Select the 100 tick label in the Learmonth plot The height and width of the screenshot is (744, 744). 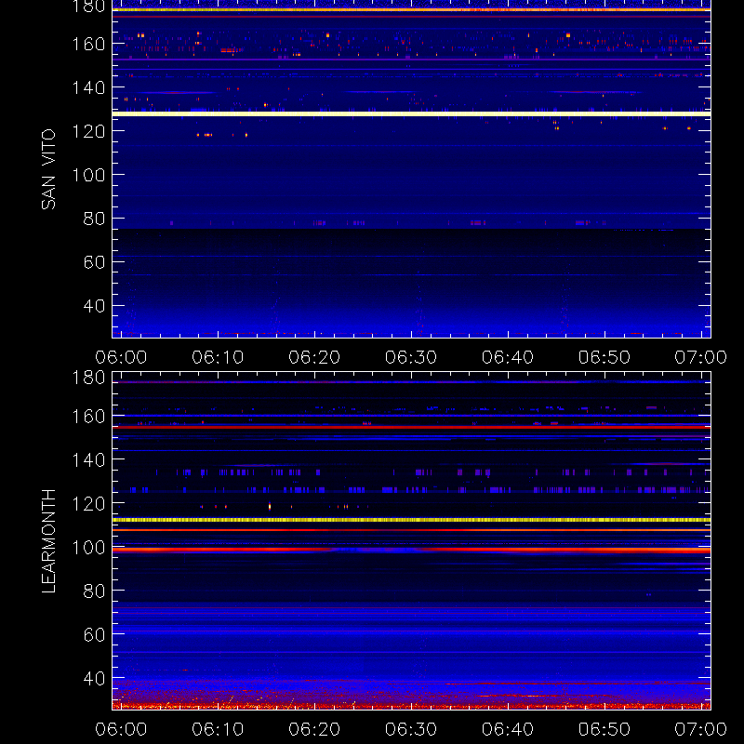(88, 548)
